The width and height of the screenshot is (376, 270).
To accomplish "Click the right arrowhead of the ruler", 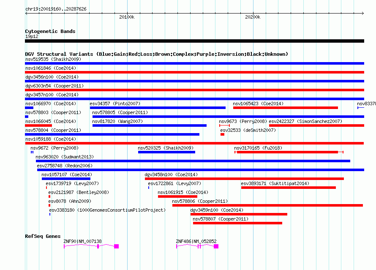I will pos(363,13).
